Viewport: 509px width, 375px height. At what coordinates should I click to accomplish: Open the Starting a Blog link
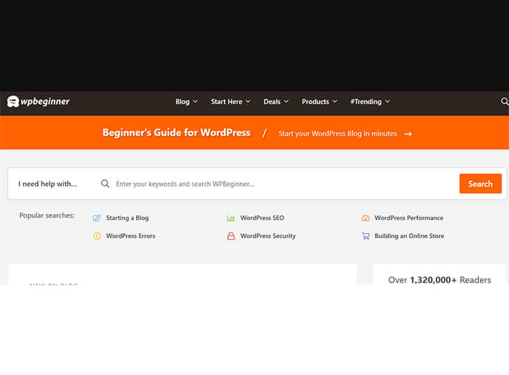(127, 218)
